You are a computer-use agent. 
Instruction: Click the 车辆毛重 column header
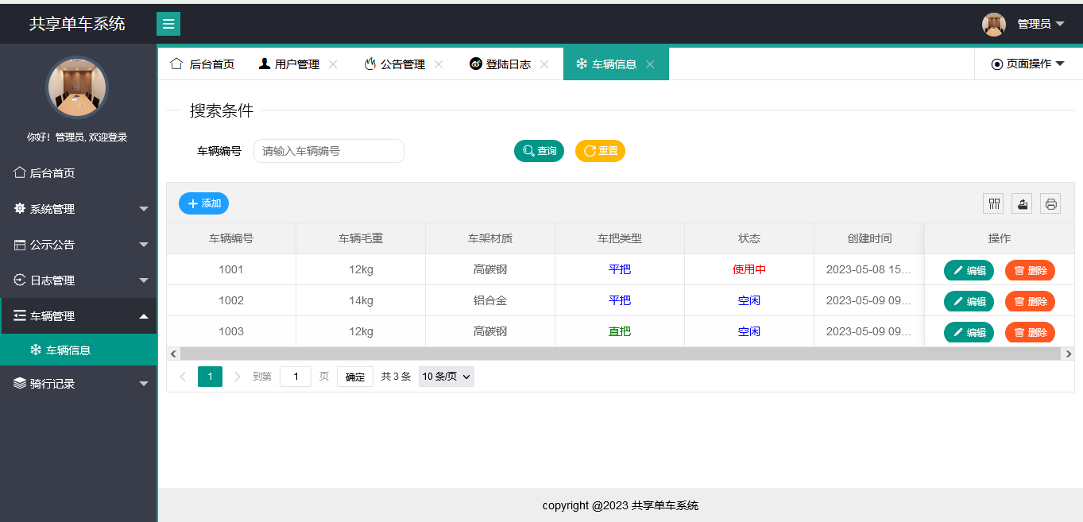coord(361,238)
